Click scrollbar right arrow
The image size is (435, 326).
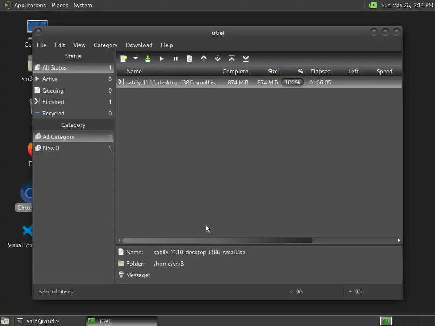tap(399, 240)
